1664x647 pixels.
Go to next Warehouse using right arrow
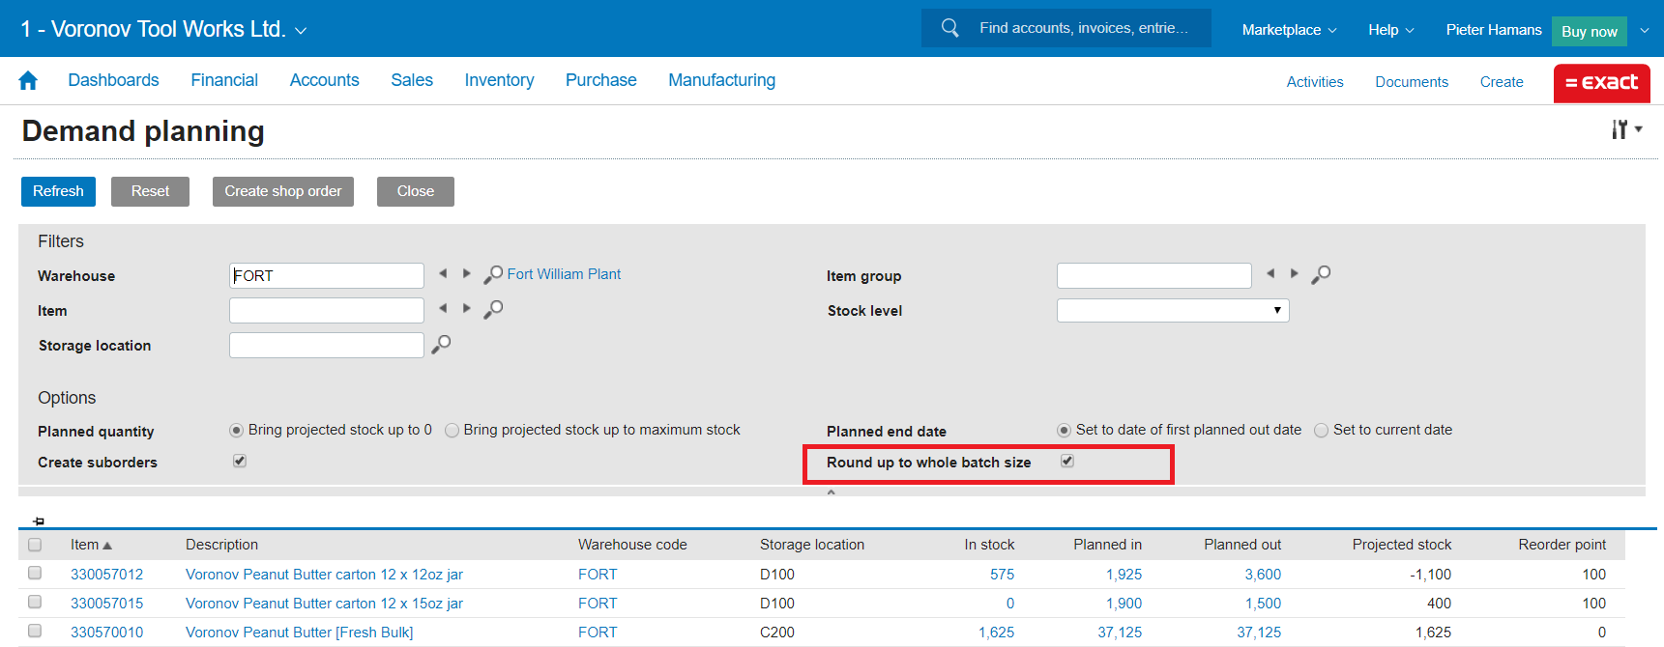pos(467,274)
